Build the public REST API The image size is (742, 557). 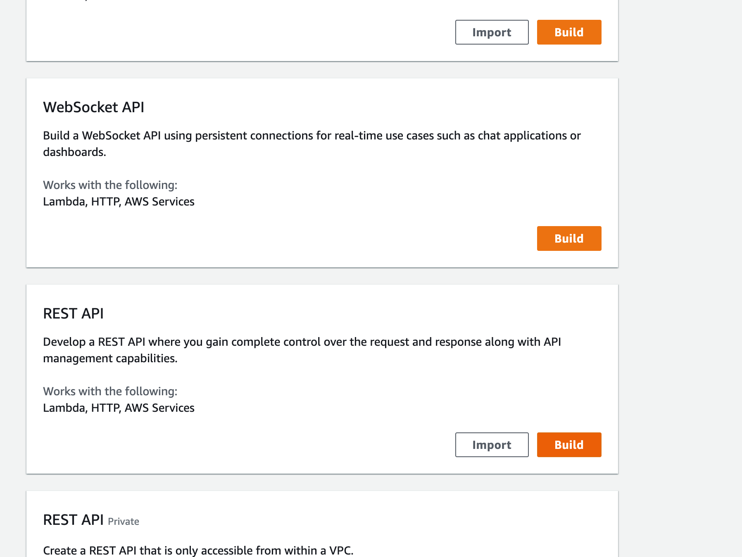(x=569, y=445)
